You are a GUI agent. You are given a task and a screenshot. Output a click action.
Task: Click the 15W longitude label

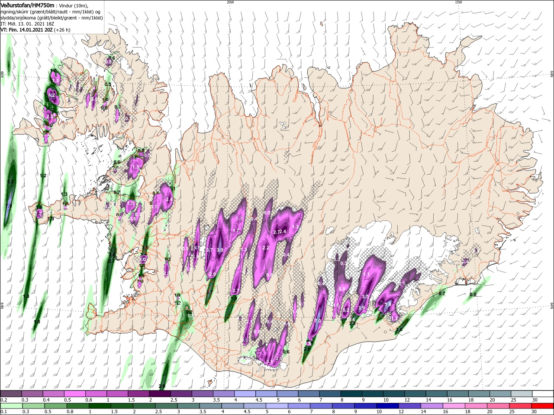click(x=458, y=2)
